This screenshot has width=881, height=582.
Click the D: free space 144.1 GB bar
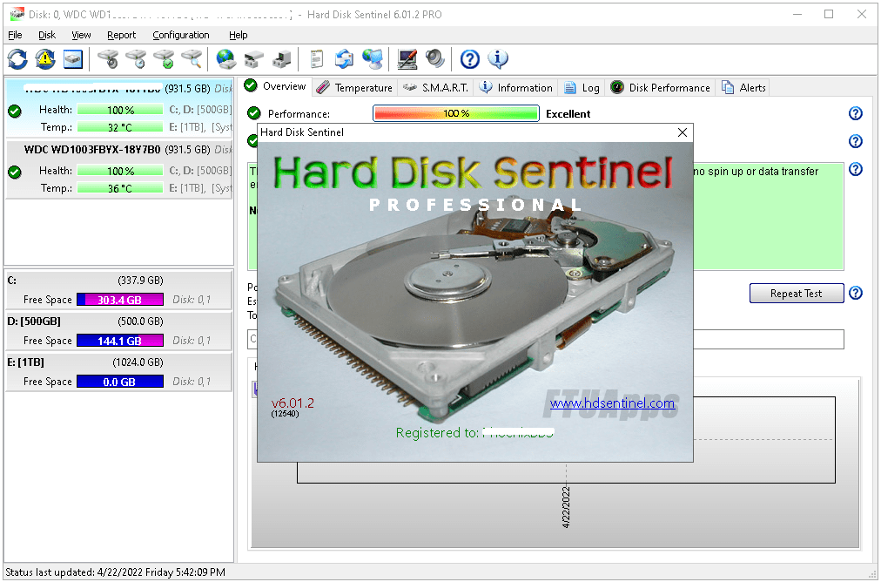pos(119,341)
